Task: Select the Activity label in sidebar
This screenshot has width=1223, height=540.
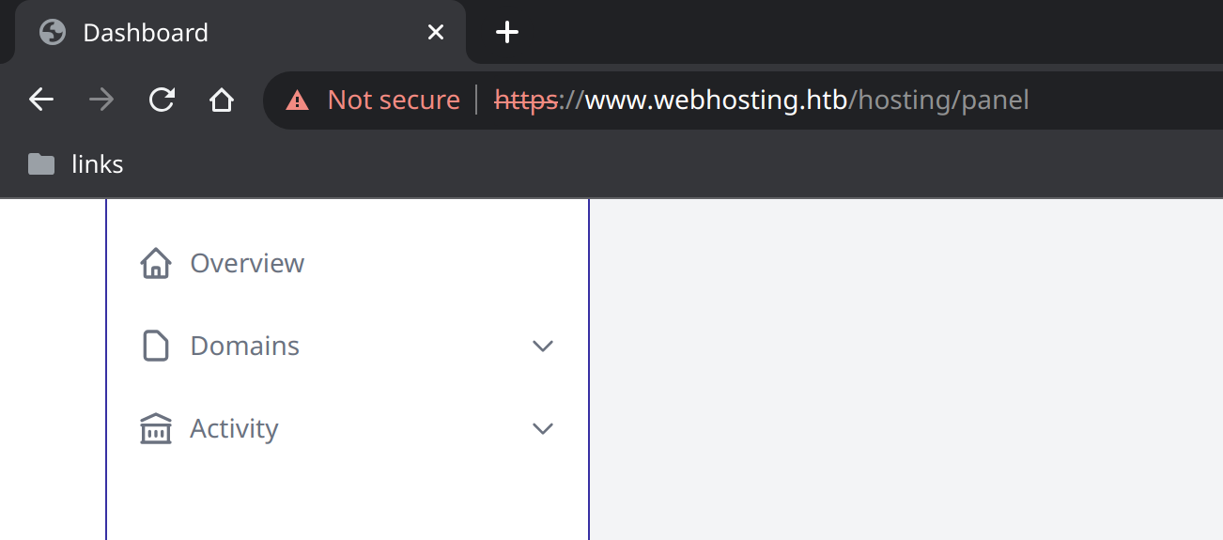Action: pos(234,428)
